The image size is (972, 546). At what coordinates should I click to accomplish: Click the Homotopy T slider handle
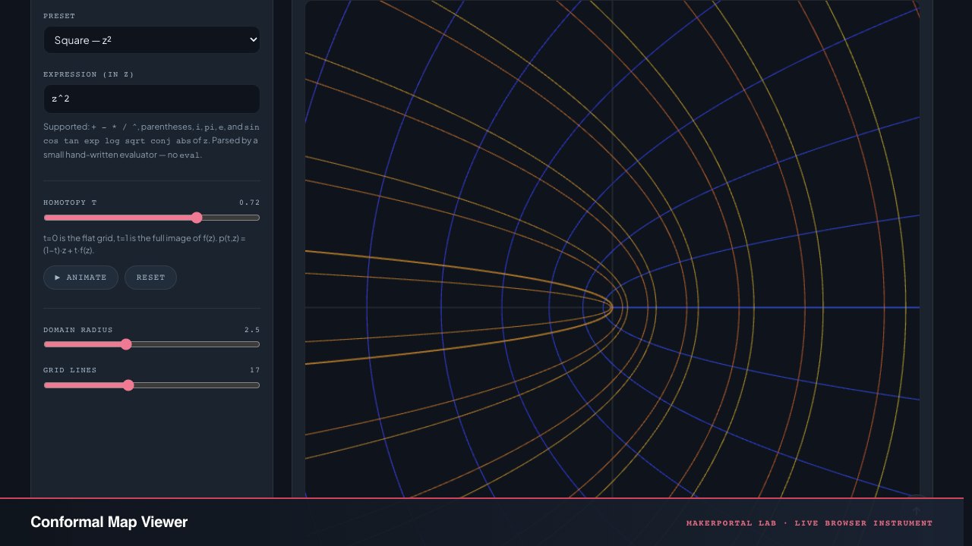tap(197, 218)
